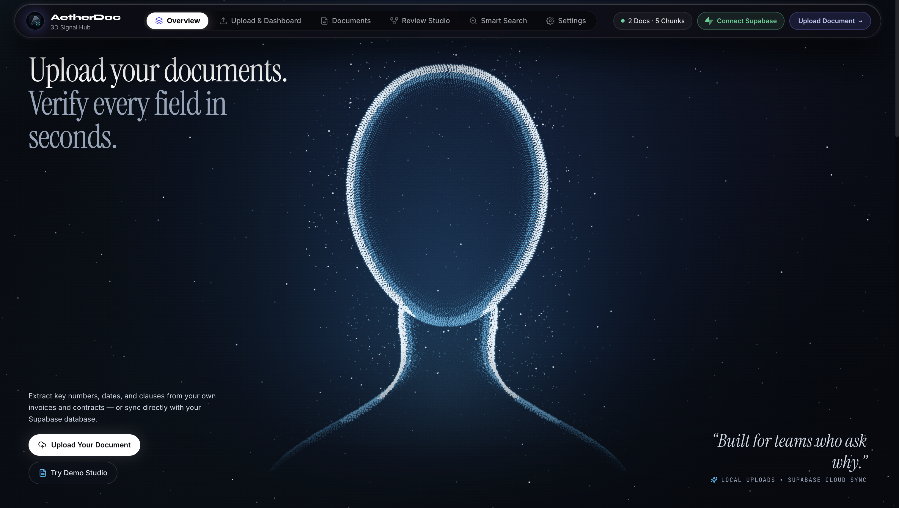Click the Connect Supabase button
The height and width of the screenshot is (508, 899).
click(741, 21)
